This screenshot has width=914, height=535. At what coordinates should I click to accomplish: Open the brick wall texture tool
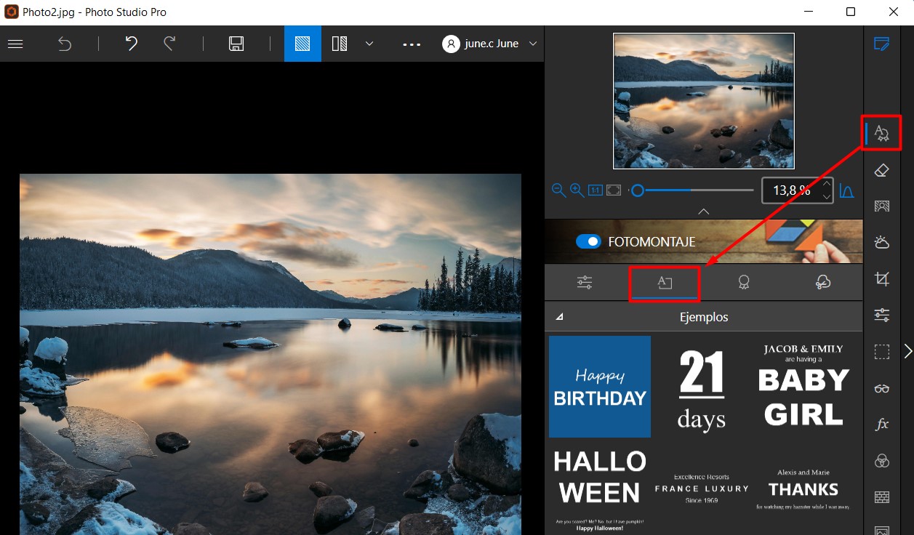(x=881, y=497)
